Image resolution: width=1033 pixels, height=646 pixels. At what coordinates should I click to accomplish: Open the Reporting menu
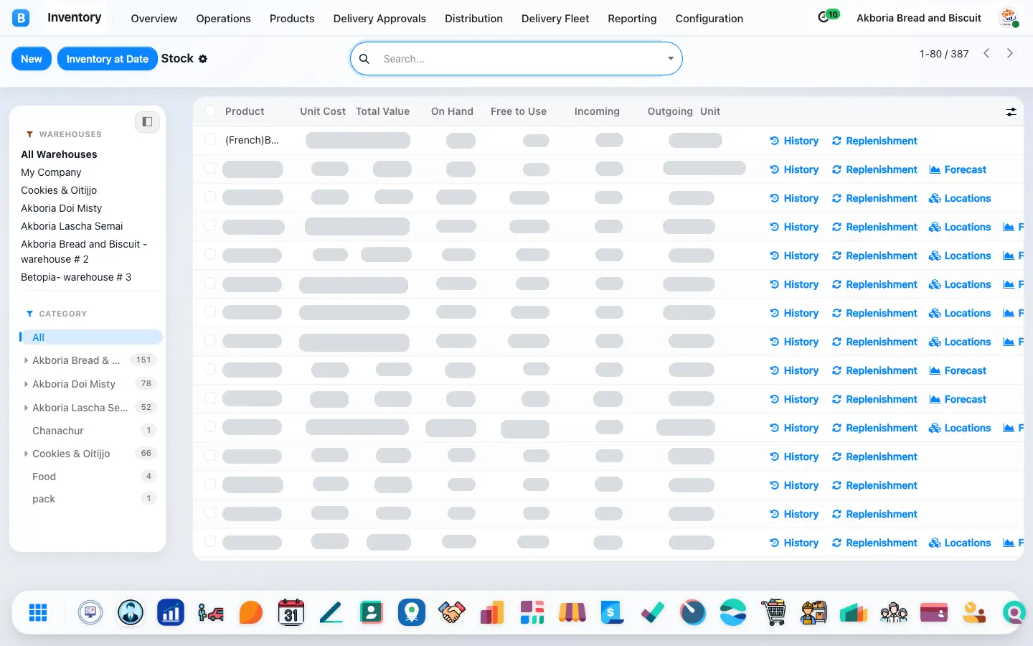632,19
